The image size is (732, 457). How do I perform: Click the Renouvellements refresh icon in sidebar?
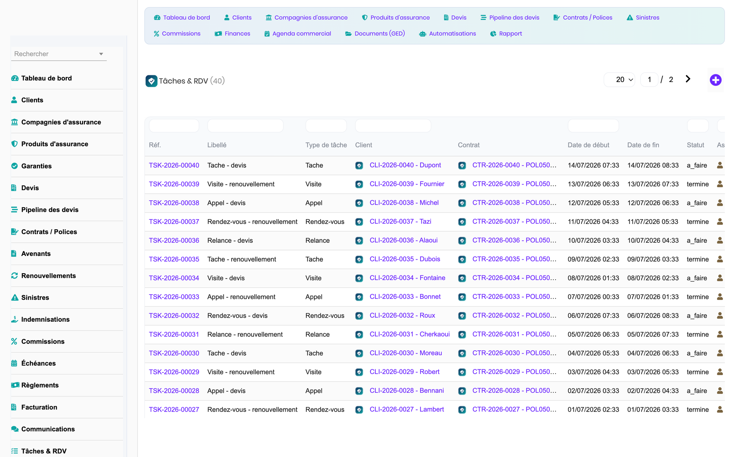pos(15,275)
